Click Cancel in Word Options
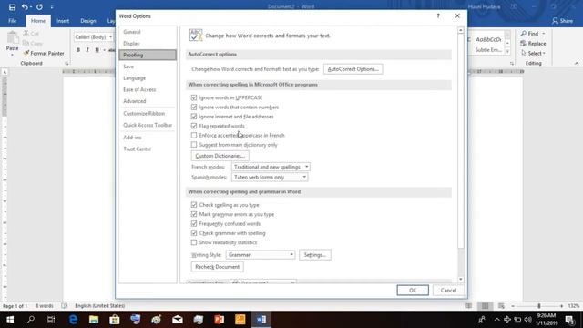Image resolution: width=583 pixels, height=328 pixels. tap(448, 290)
